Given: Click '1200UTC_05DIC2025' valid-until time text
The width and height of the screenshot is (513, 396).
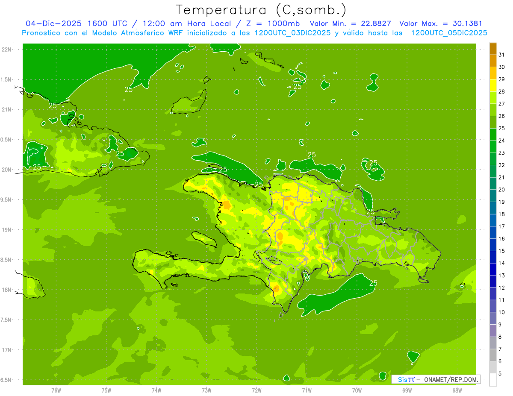Looking at the screenshot, I should (448, 33).
